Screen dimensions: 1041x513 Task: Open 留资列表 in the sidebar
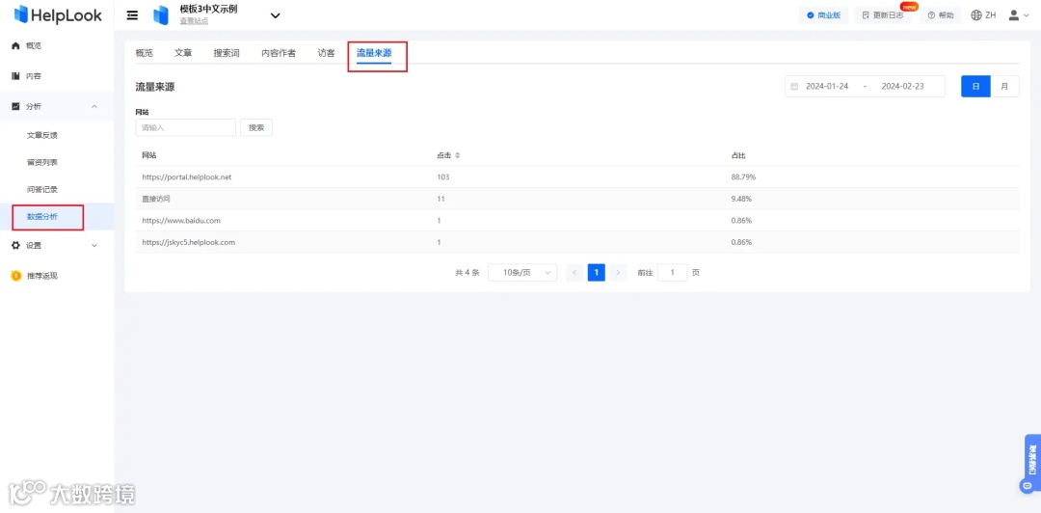pyautogui.click(x=41, y=162)
